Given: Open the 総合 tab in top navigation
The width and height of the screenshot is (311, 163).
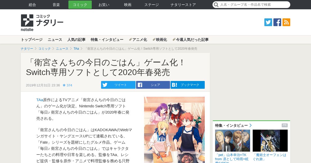Looking at the screenshot, I should (x=32, y=5).
